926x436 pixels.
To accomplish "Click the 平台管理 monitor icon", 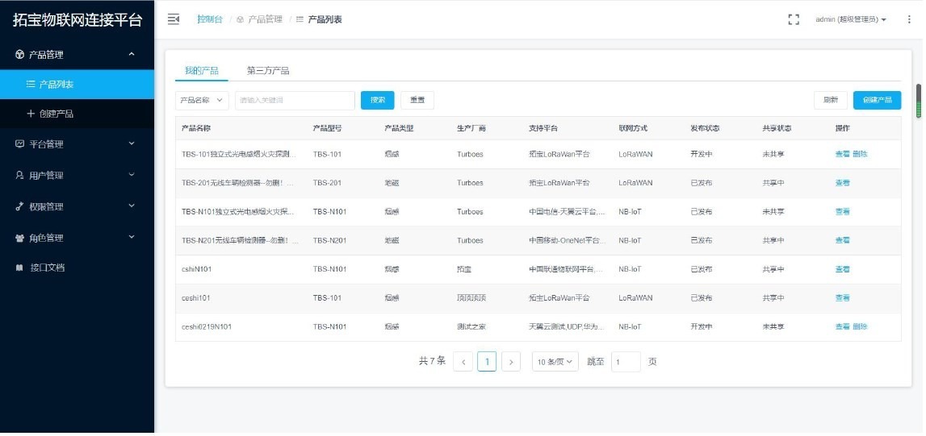I will [19, 145].
